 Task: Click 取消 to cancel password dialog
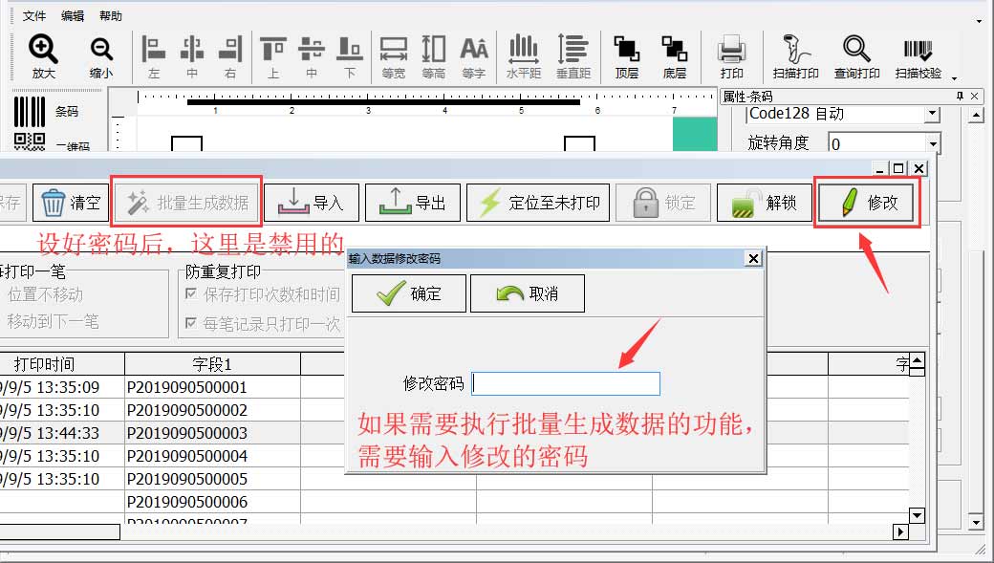point(527,293)
